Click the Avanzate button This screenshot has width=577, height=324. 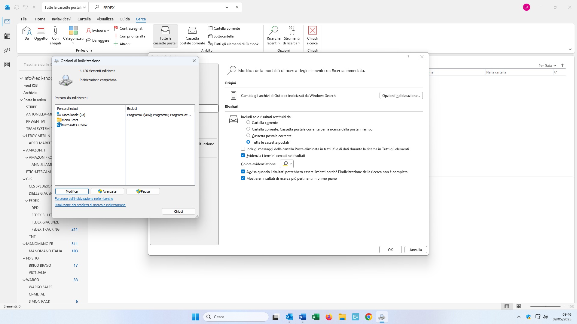[x=107, y=191]
